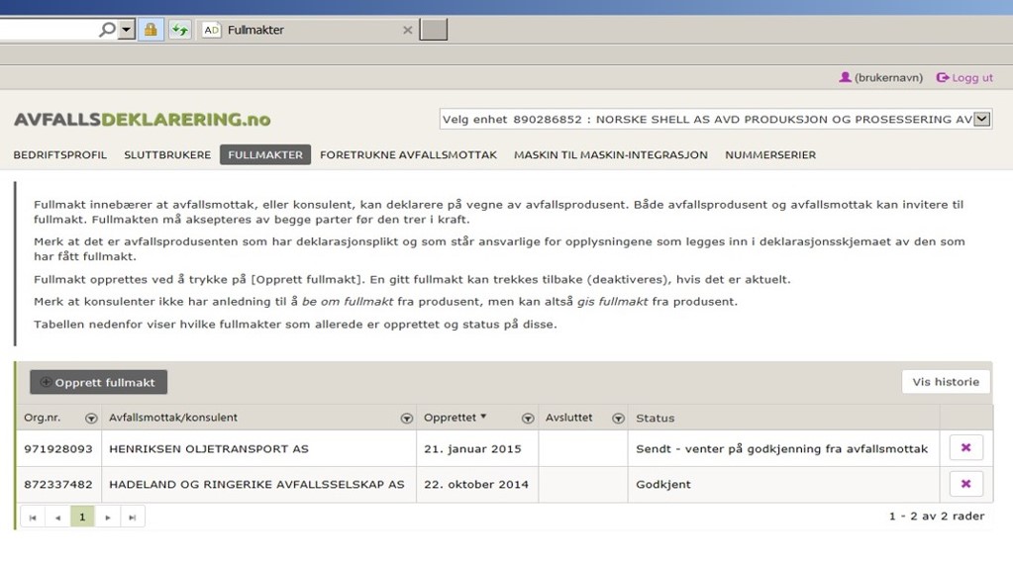This screenshot has width=1013, height=567.
Task: Expand the Velg enhet dropdown
Action: (x=981, y=120)
